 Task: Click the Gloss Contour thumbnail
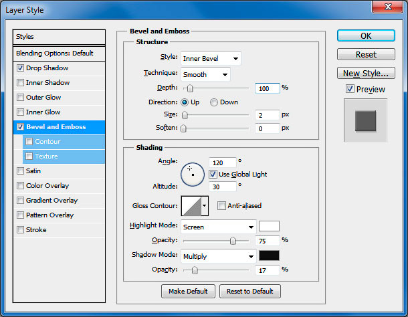(x=191, y=206)
